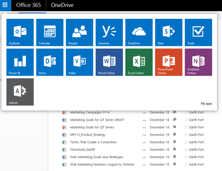The height and width of the screenshot is (171, 222).
Task: Open the OneNote Online tile
Action: point(198,62)
